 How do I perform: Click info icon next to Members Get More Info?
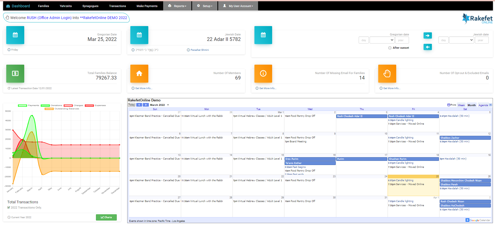coord(133,88)
